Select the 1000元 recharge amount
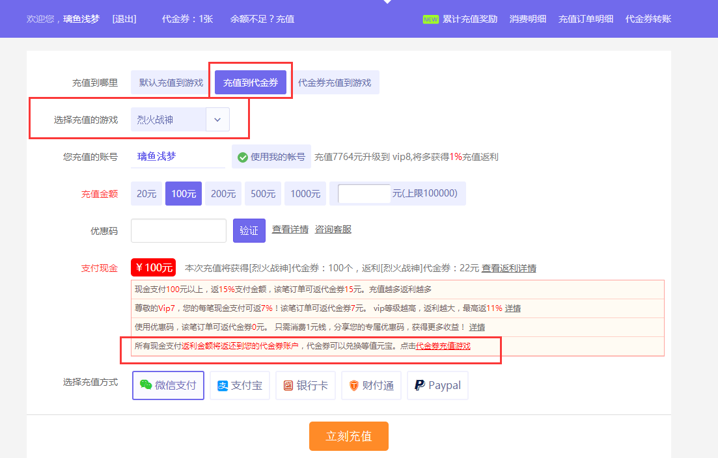The height and width of the screenshot is (458, 718). pyautogui.click(x=305, y=193)
